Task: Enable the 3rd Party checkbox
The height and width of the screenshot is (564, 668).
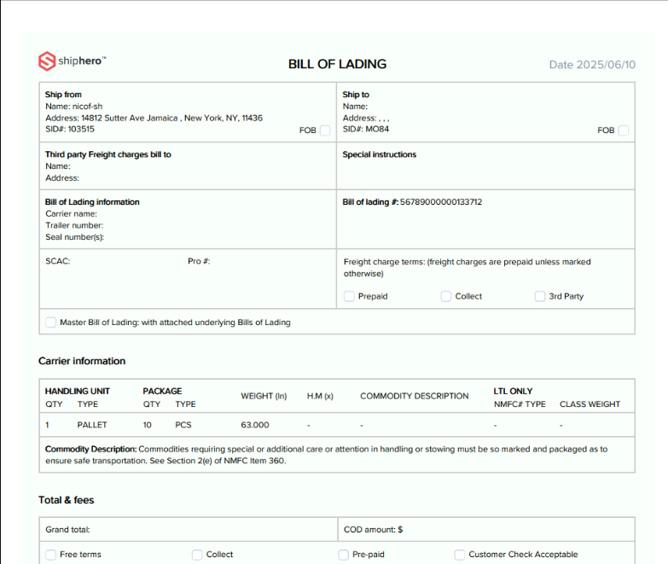Action: click(540, 297)
